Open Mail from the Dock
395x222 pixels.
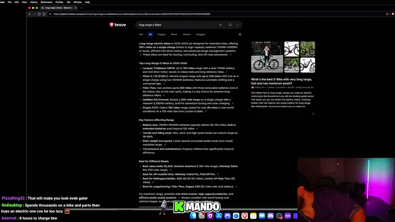(262, 216)
